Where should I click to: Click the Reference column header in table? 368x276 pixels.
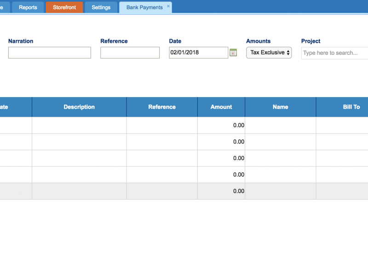click(162, 107)
